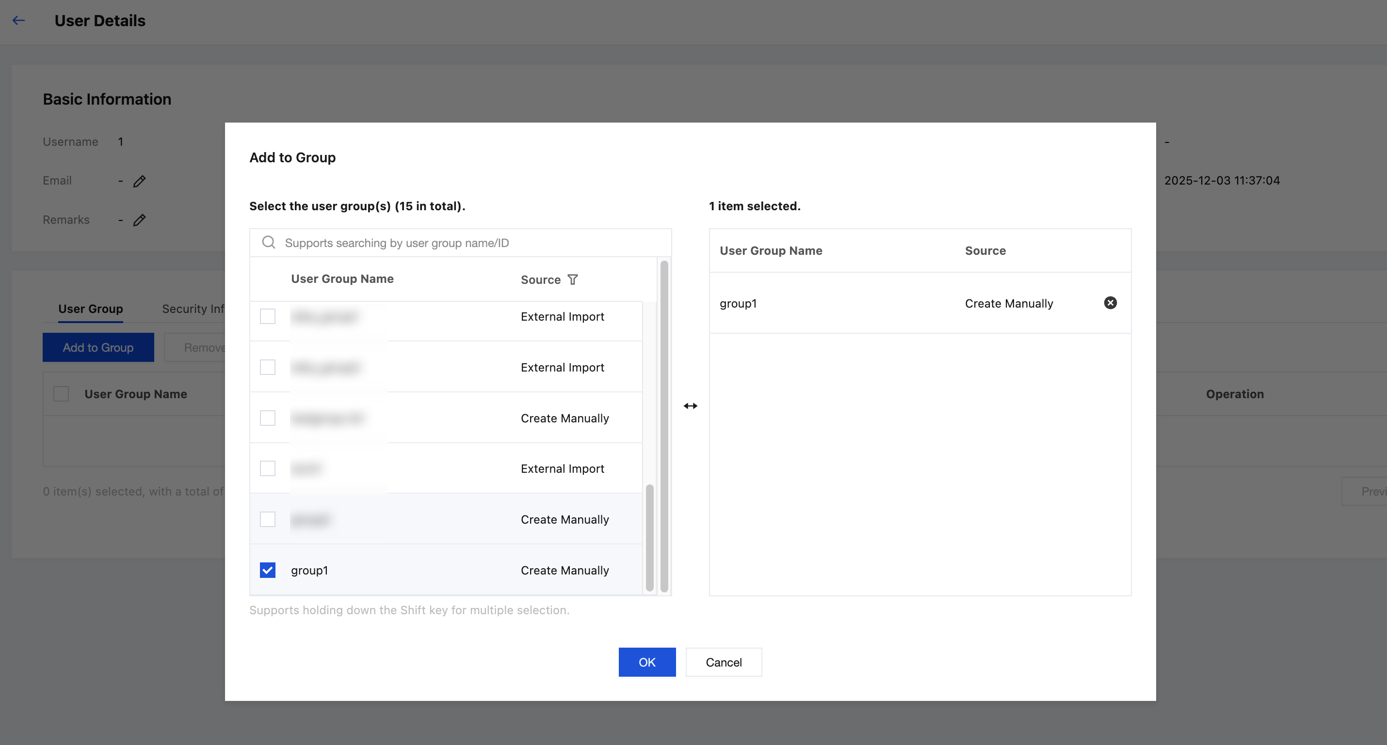
Task: Click the Email edit pencil icon
Action: (140, 181)
